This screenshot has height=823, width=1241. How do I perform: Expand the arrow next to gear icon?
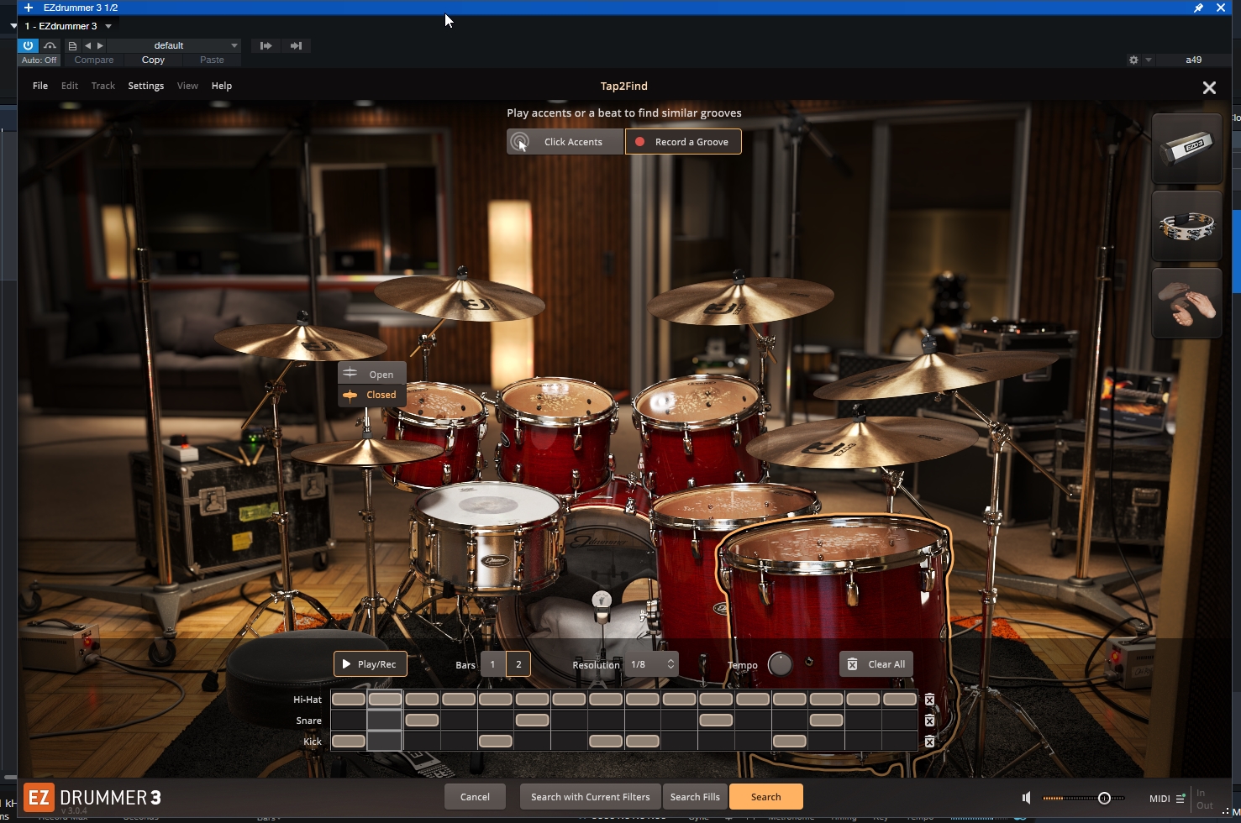pyautogui.click(x=1149, y=60)
